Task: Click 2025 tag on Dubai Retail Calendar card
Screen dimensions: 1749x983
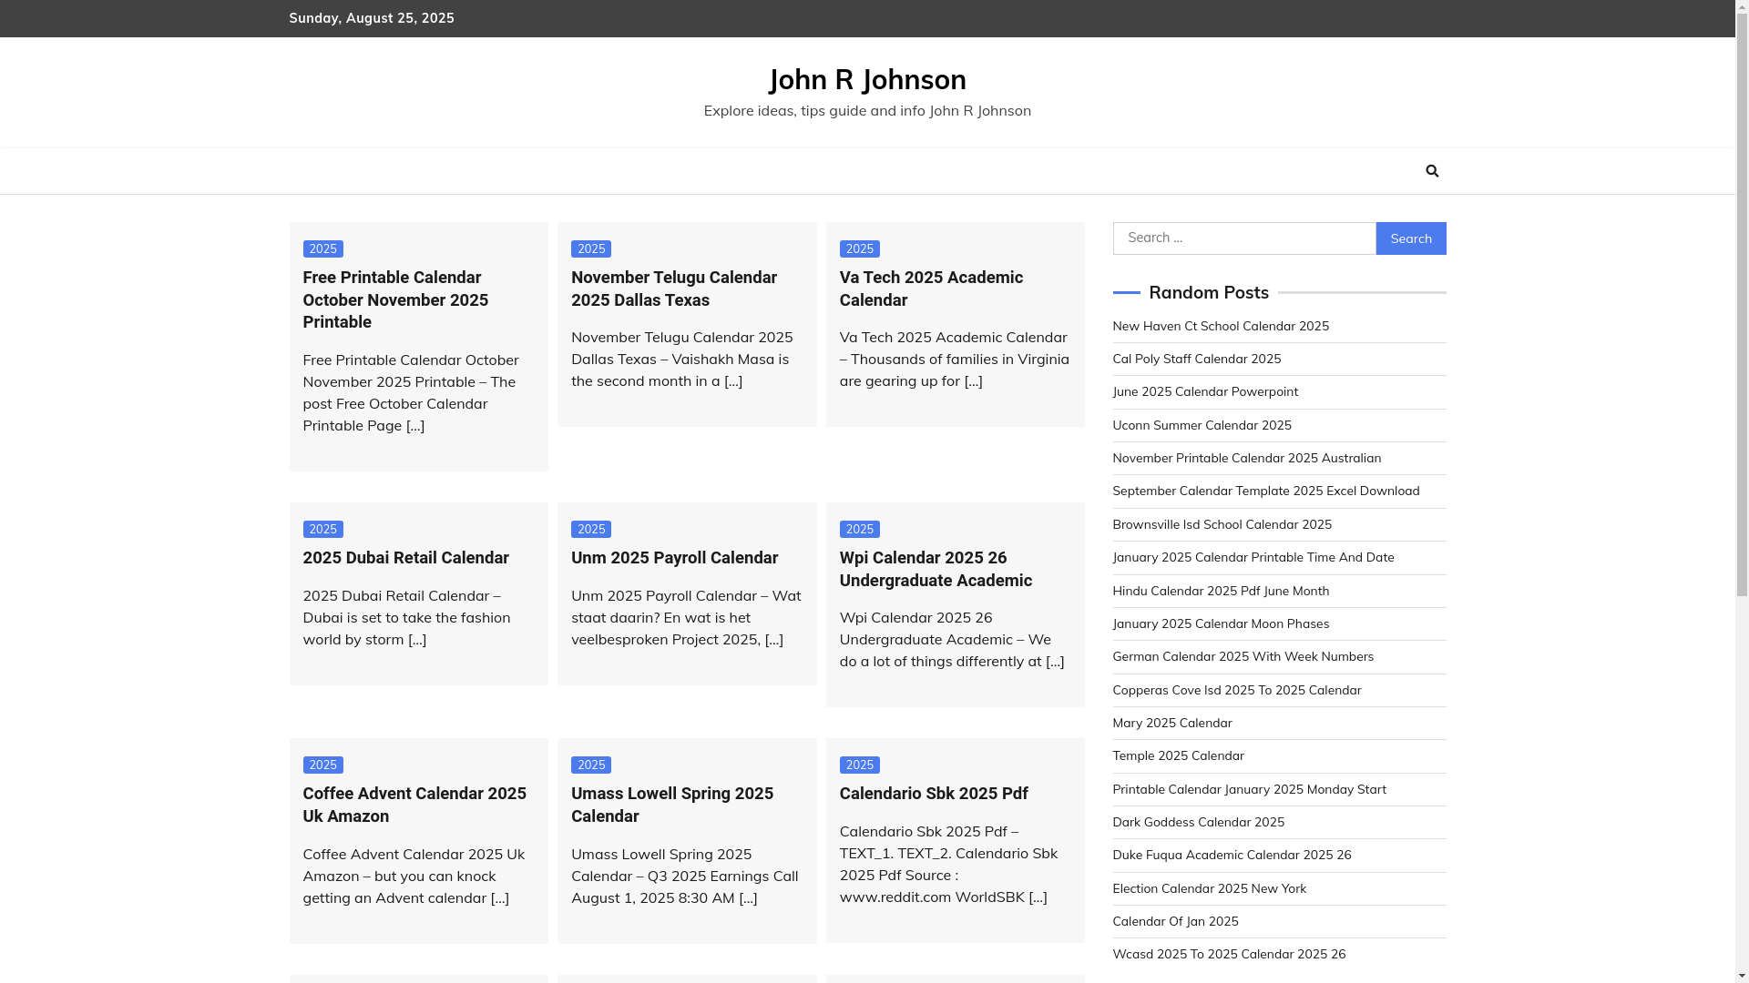Action: pyautogui.click(x=323, y=530)
